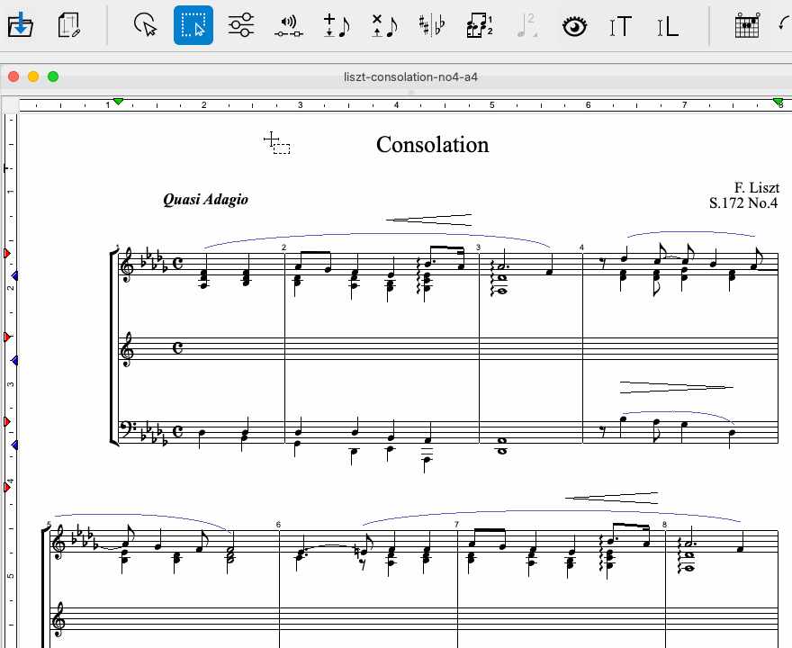
Task: Zoom the score window with the green button
Action: coord(53,76)
